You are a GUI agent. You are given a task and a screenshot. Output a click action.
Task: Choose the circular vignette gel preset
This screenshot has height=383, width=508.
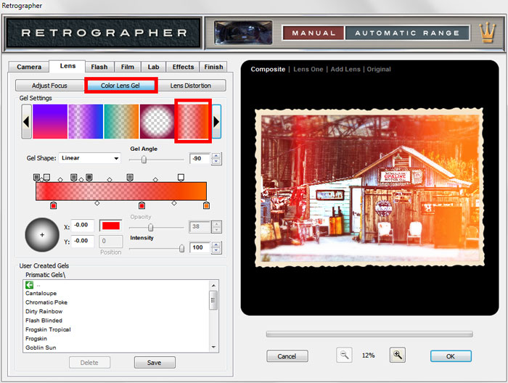pos(157,121)
